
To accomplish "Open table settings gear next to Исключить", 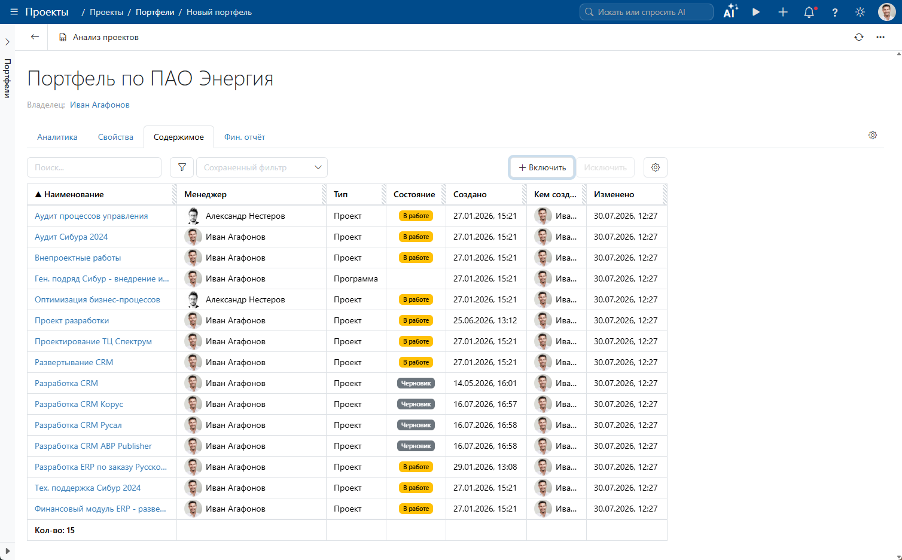I will pos(656,167).
